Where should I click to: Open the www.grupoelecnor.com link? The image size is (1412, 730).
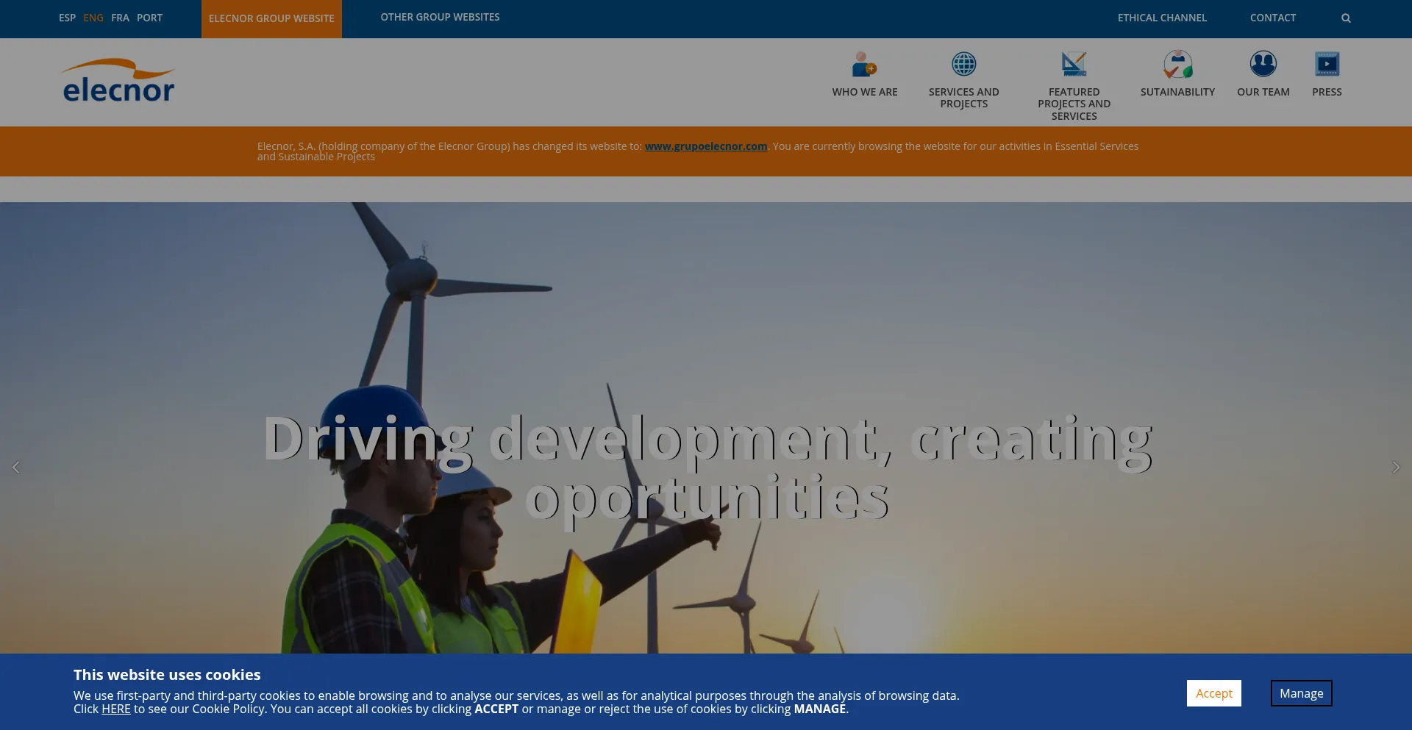(705, 146)
